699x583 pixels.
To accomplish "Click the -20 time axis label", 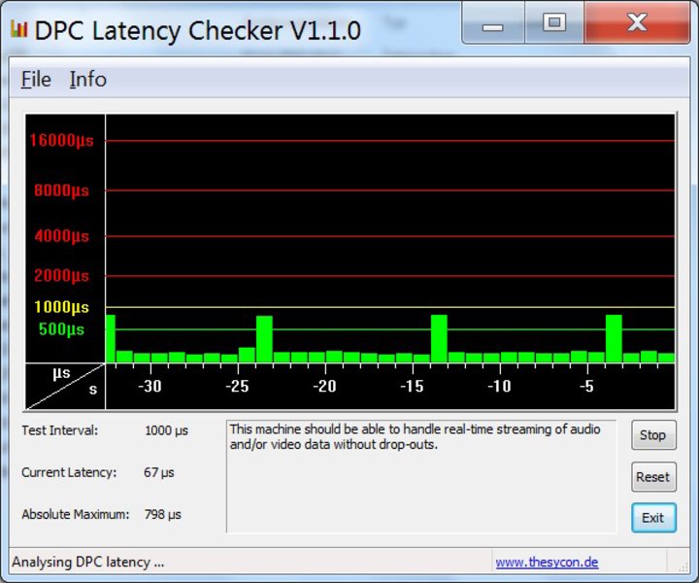I will (x=324, y=386).
